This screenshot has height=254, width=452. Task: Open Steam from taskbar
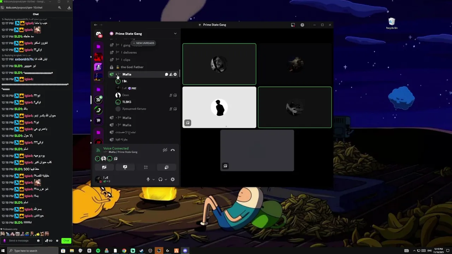(141, 251)
